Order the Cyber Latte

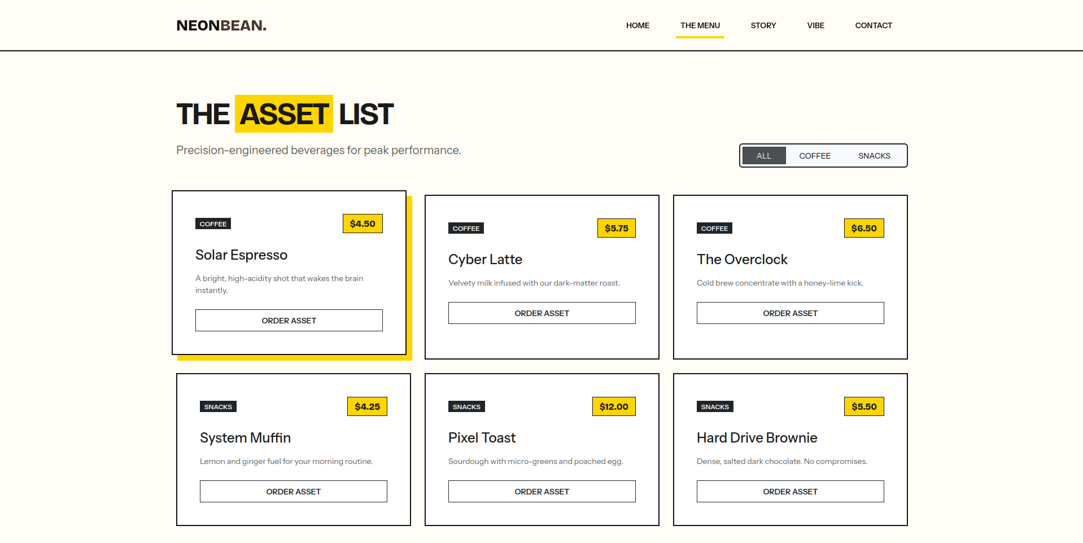tap(541, 313)
